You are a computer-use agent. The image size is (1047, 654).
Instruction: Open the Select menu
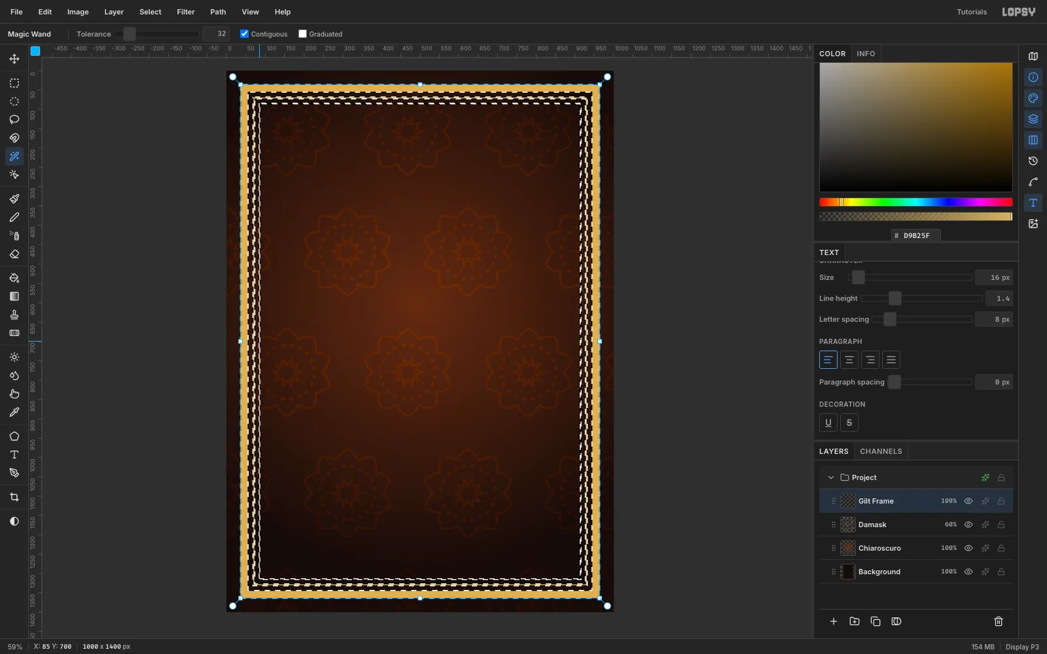151,12
